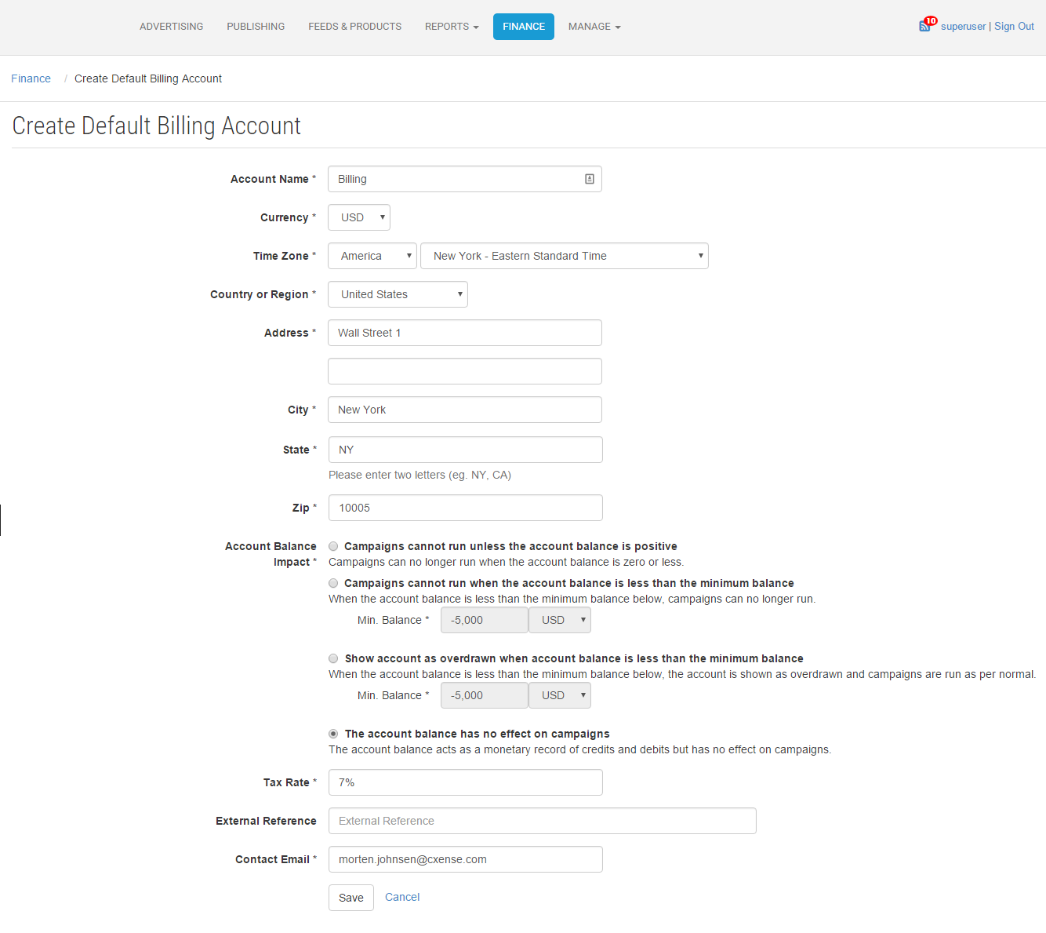This screenshot has height=933, width=1046.
Task: Click the Finance breadcrumb link
Action: click(31, 78)
